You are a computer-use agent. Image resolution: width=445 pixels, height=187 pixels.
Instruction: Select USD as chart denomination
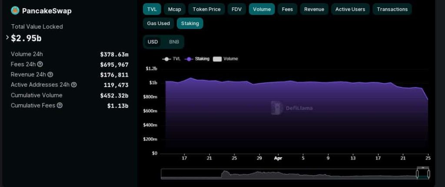(x=153, y=42)
